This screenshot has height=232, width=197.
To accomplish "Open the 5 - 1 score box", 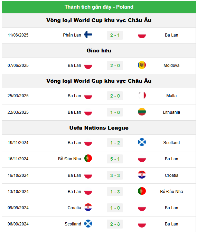I will click(115, 159).
